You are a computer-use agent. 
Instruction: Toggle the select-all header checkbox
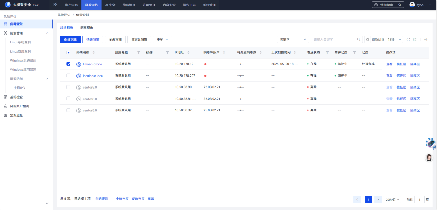69,53
